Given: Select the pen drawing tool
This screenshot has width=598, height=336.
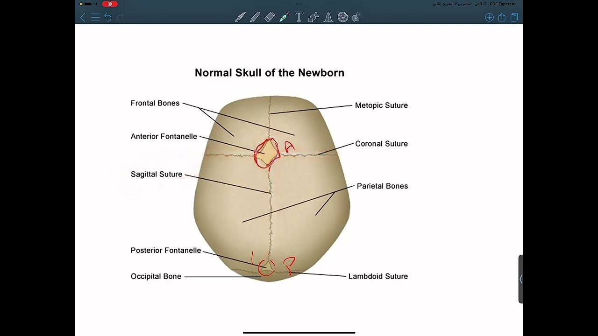Looking at the screenshot, I should 240,17.
